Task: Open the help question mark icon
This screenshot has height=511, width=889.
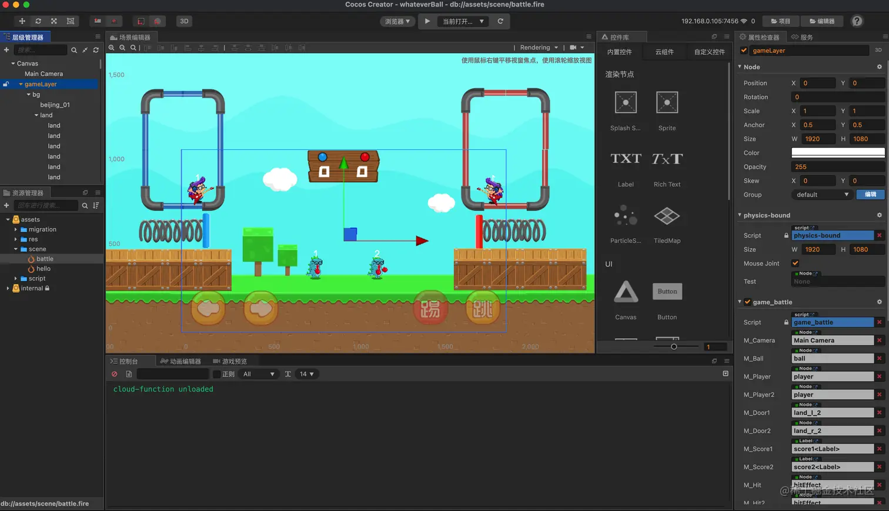Action: [857, 21]
